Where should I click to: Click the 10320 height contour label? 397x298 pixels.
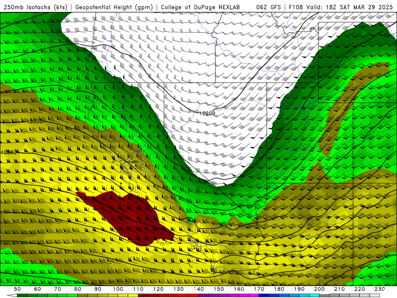(x=35, y=121)
